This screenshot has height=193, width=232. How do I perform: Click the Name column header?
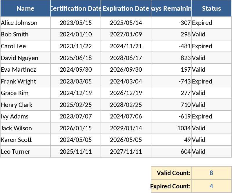coord(26,8)
